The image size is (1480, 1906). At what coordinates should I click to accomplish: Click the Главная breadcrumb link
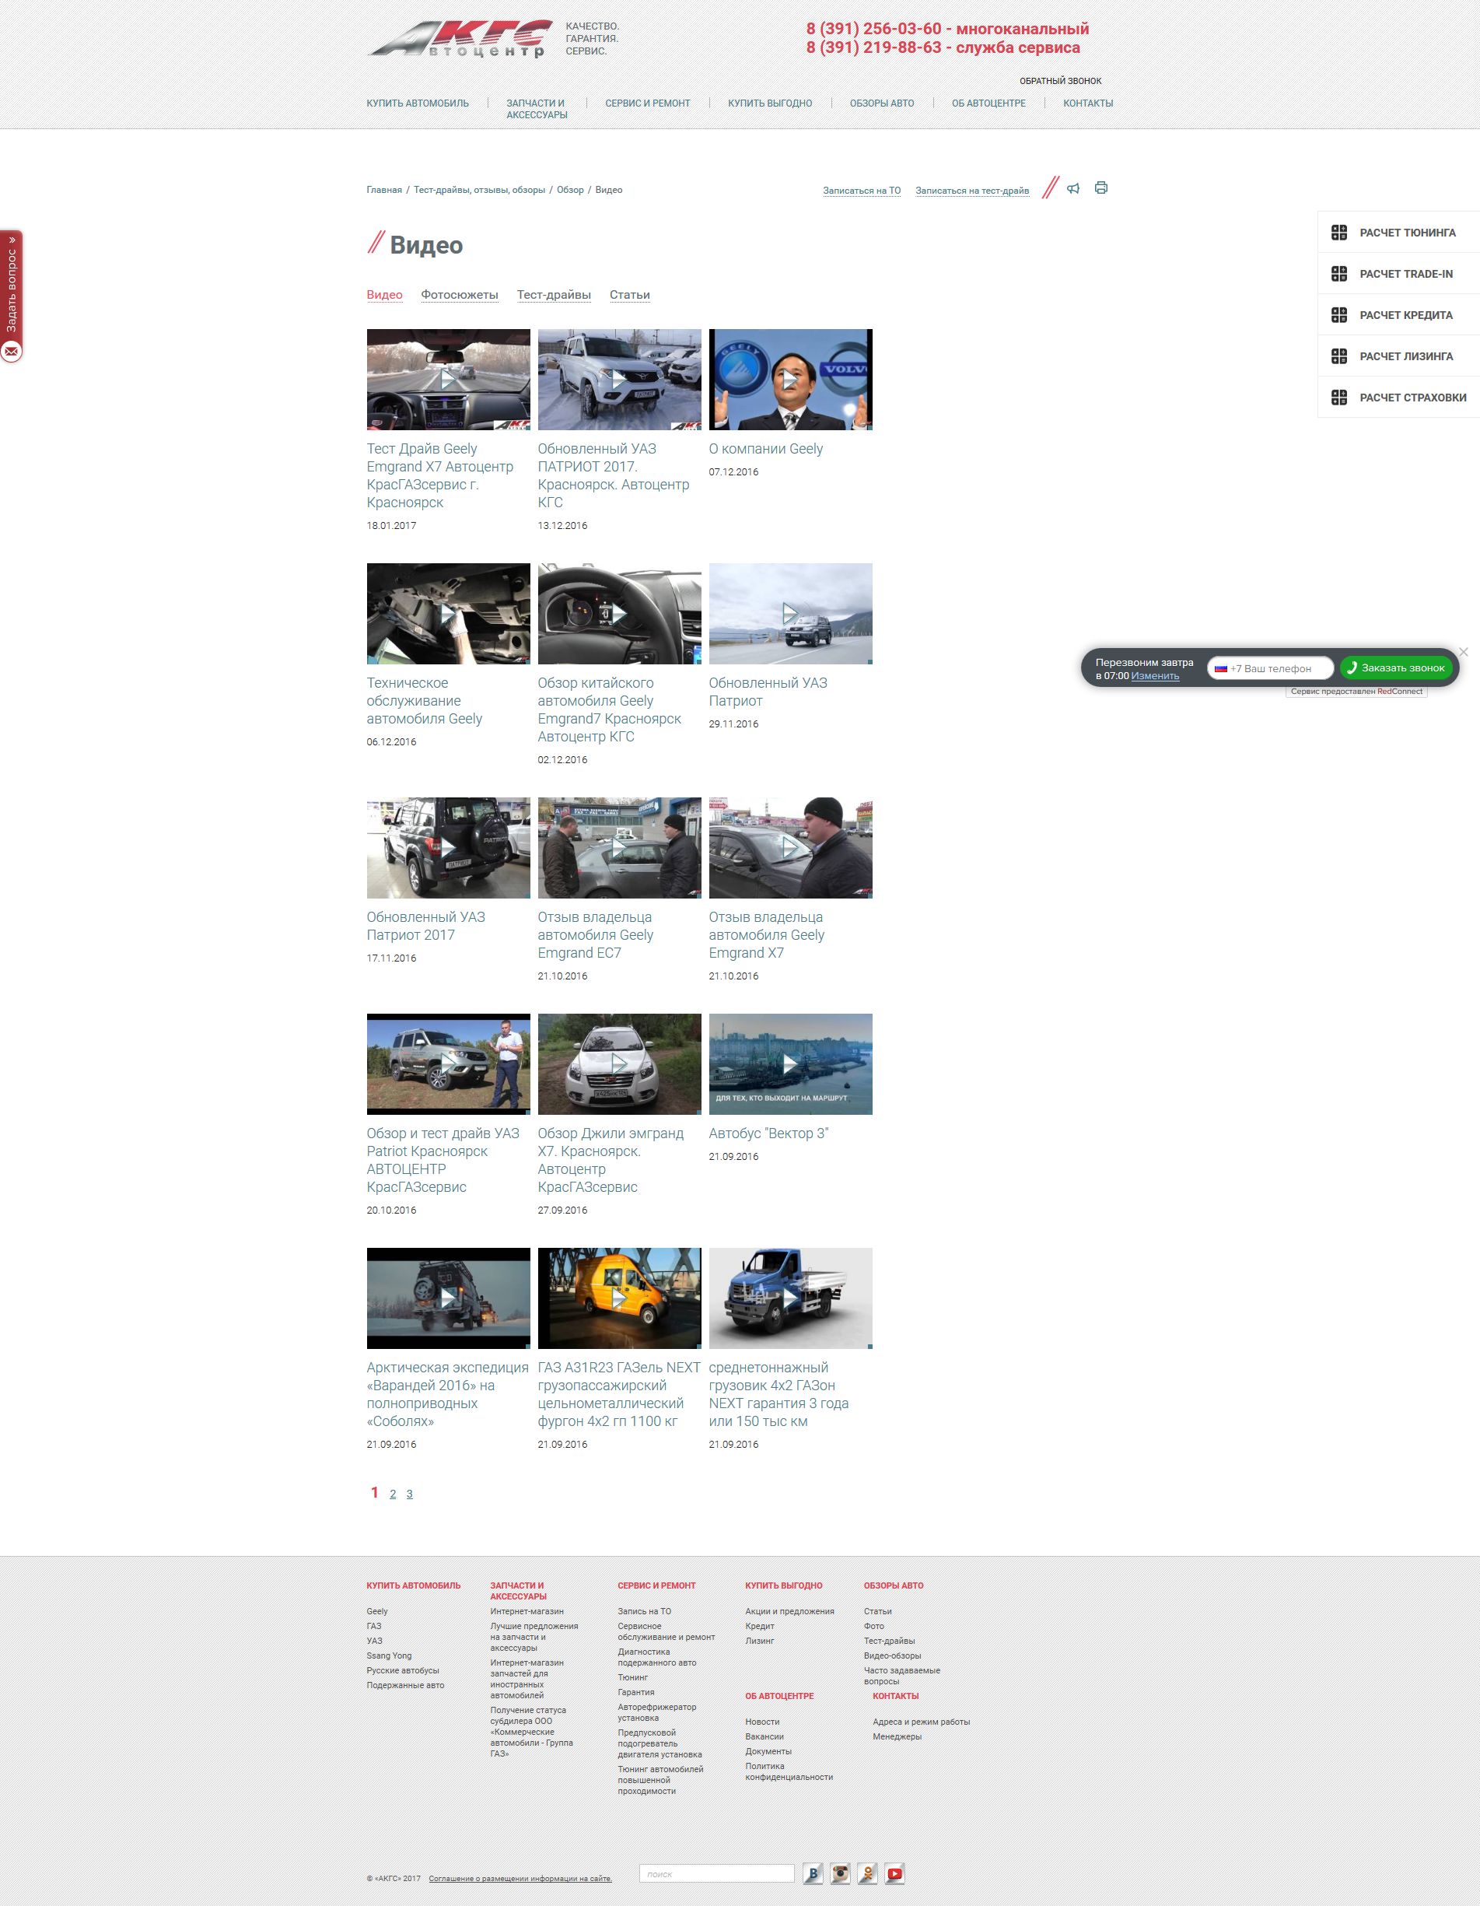tap(384, 189)
